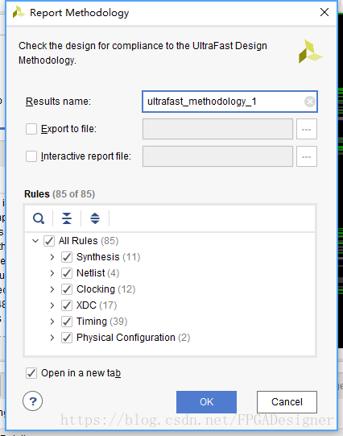Click the expand all rules icon
This screenshot has height=436, width=343.
click(95, 218)
